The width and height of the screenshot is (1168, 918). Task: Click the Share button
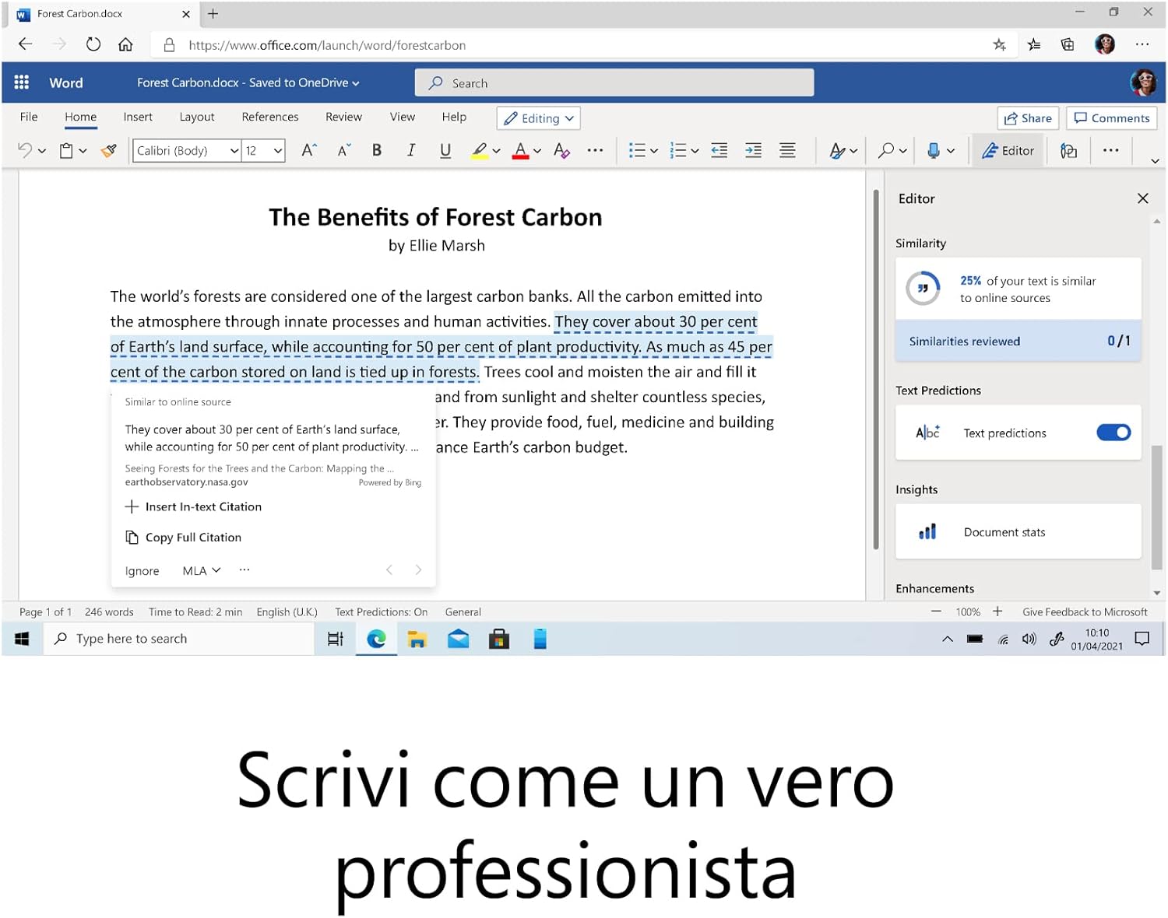pos(1028,118)
